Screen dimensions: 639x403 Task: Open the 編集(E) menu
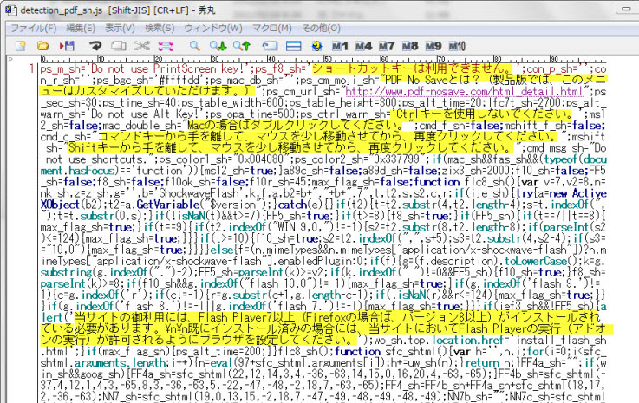[81, 28]
